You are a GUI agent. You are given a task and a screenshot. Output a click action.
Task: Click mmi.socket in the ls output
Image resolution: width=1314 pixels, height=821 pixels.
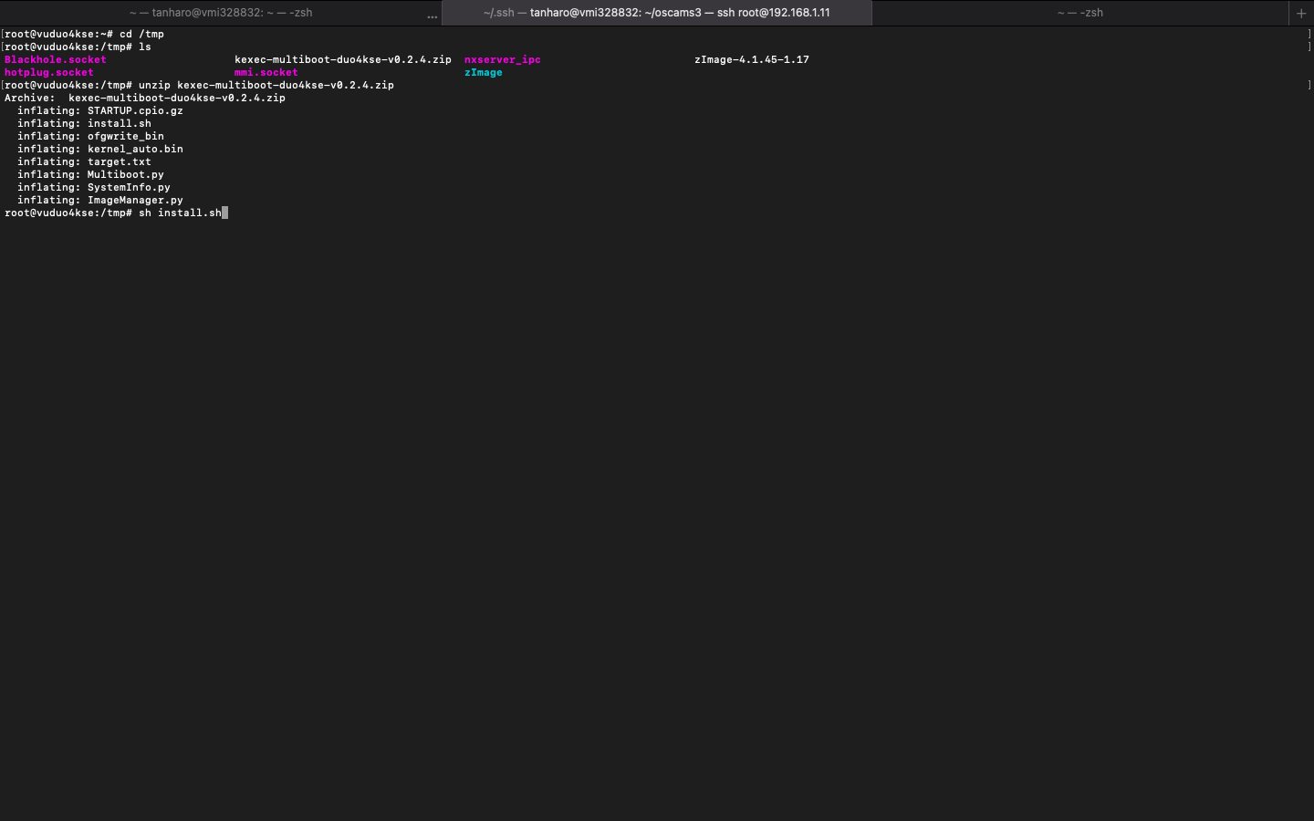(266, 72)
